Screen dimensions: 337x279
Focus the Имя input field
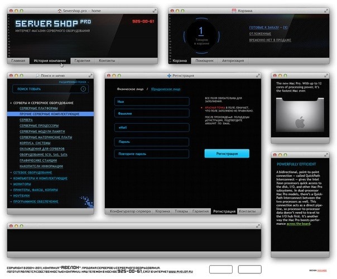[x=152, y=102]
